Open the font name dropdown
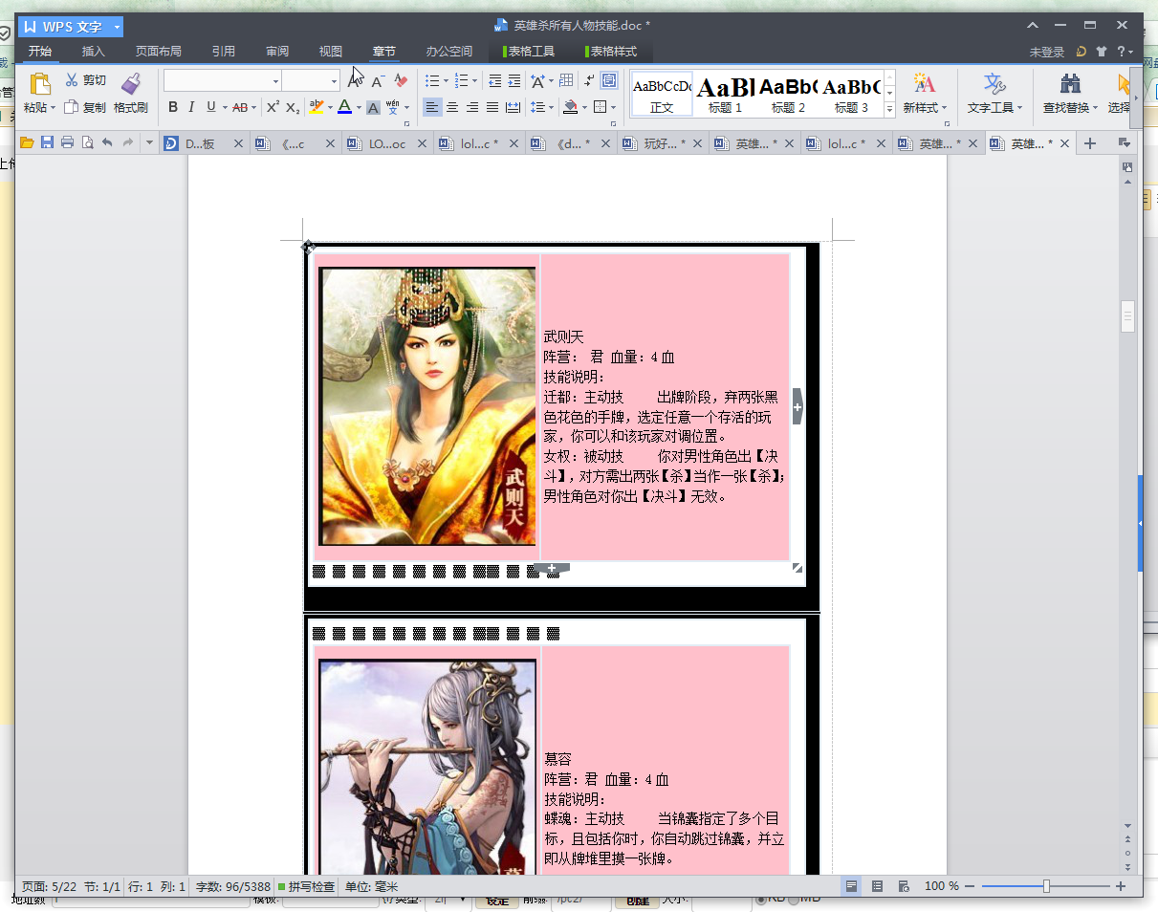This screenshot has width=1158, height=912. [x=276, y=81]
